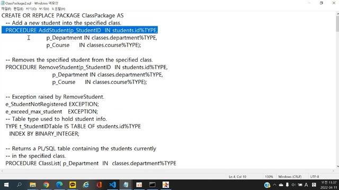The image size is (339, 190).
Task: Click the Korean IME tray icon
Action: (314, 185)
